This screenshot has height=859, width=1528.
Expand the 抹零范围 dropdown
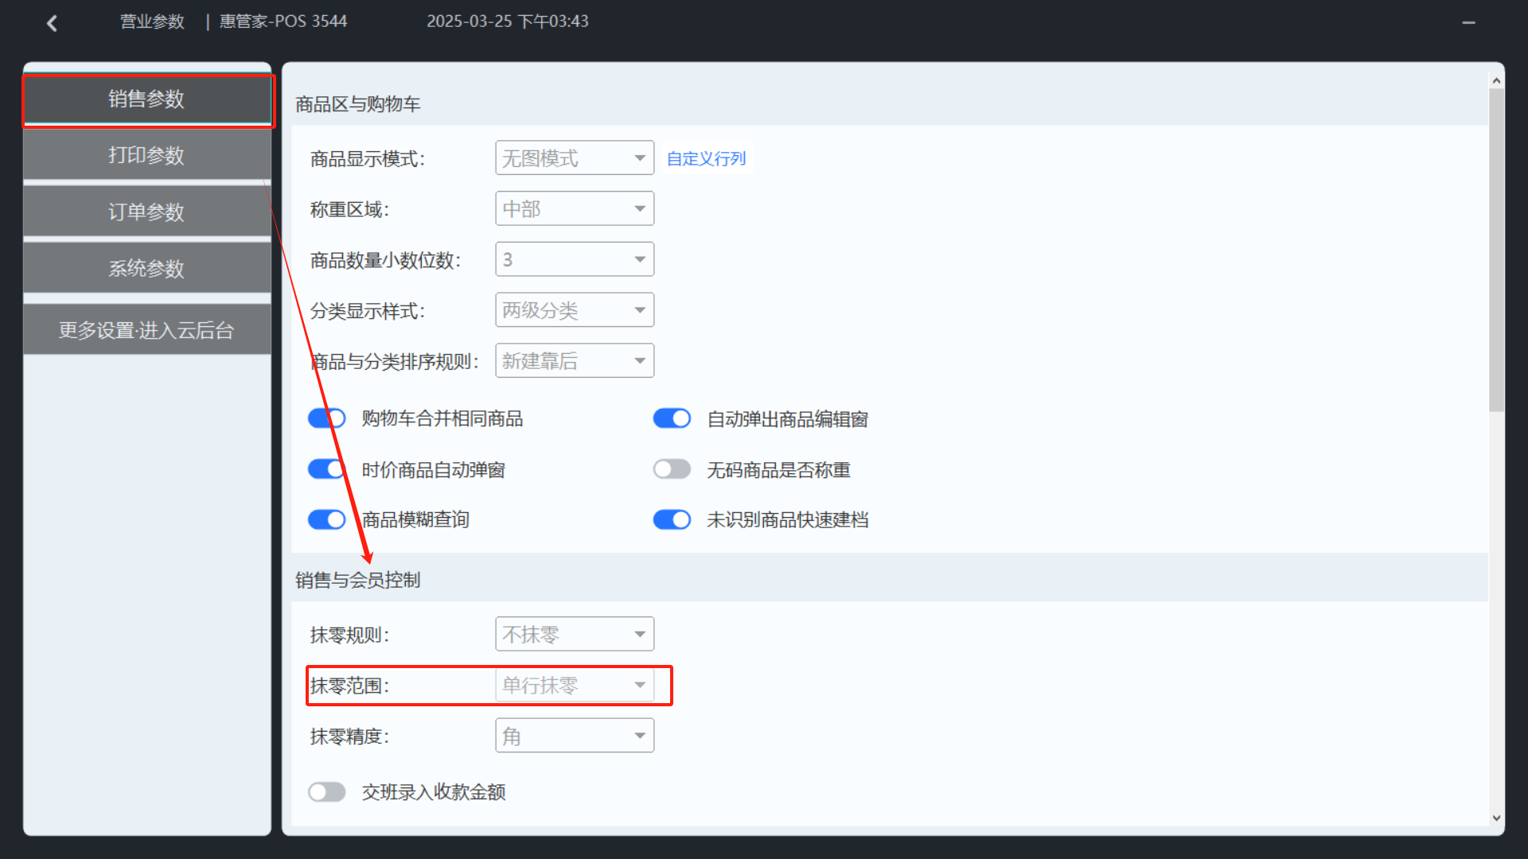tap(575, 686)
